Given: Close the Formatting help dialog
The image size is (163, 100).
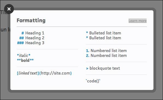Looking at the screenshot, I should (x=9, y=9).
